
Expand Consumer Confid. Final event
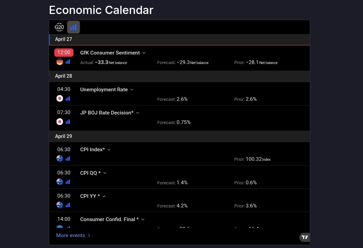click(x=143, y=219)
